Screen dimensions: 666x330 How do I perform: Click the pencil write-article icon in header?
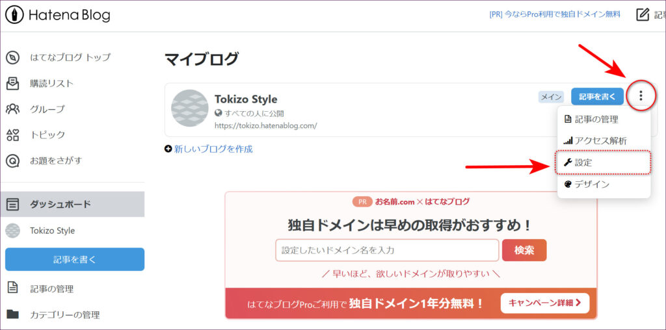coord(643,14)
